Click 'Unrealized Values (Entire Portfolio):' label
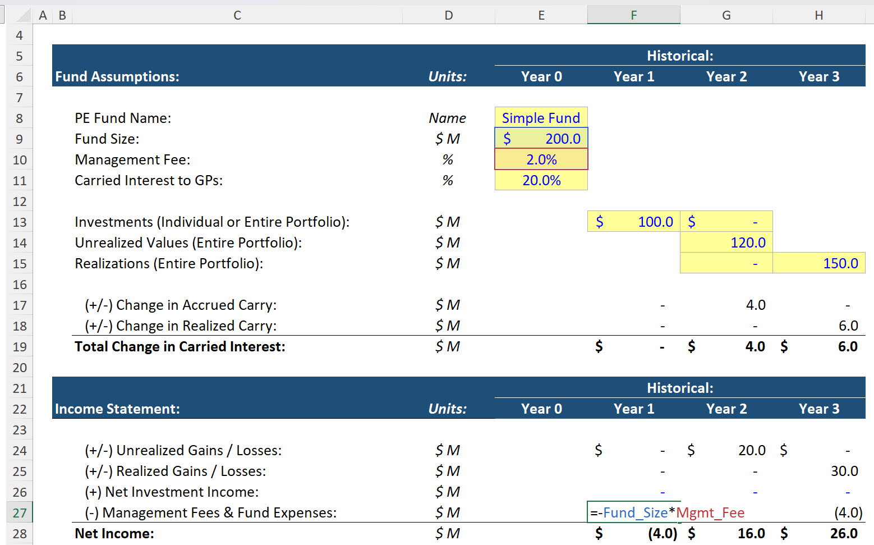 tap(188, 242)
